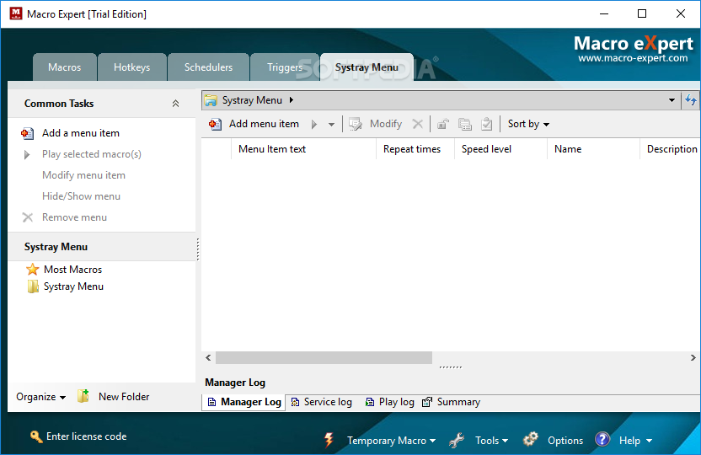The image size is (701, 455).
Task: Click the Help question mark icon
Action: (602, 439)
